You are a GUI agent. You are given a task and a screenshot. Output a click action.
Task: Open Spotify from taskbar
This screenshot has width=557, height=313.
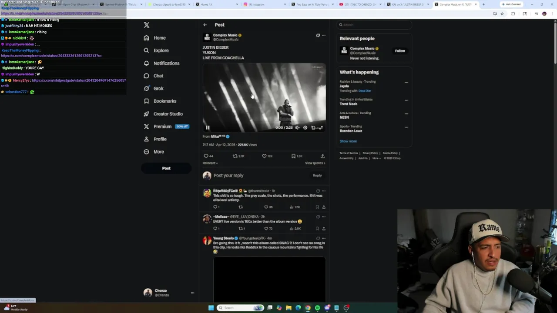(x=317, y=308)
